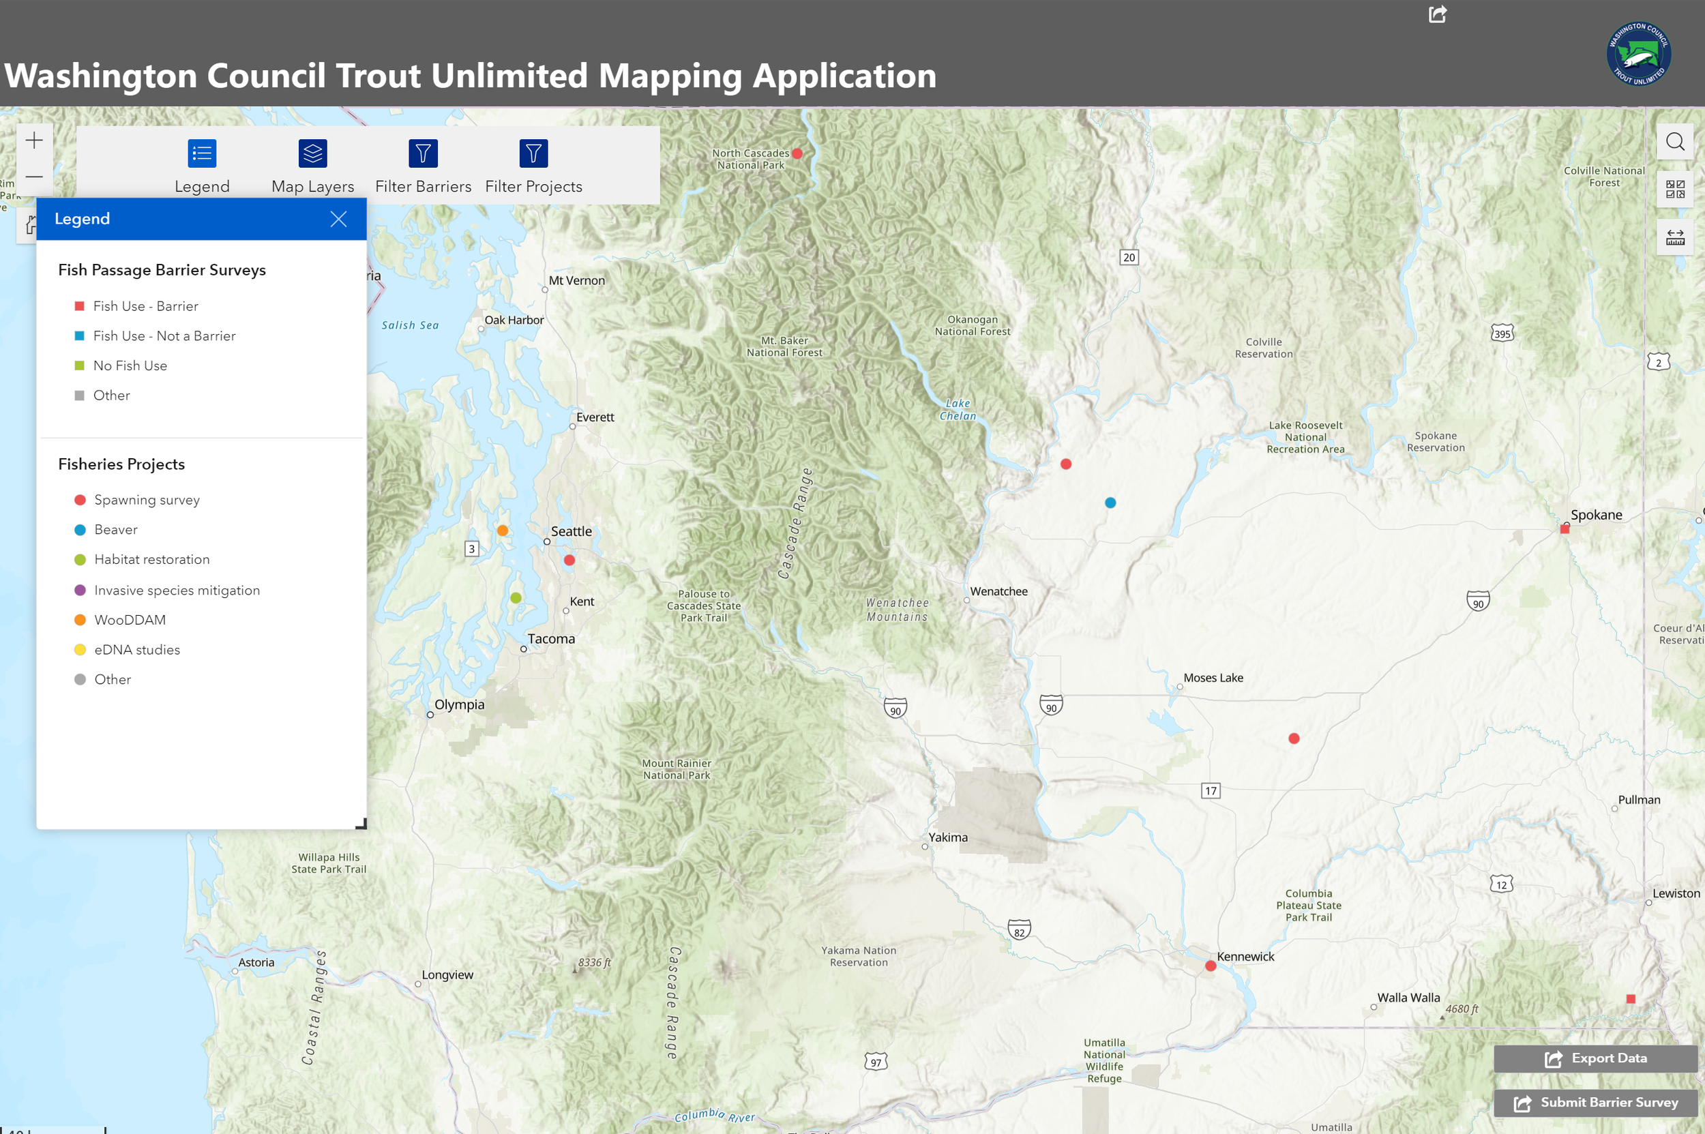Image resolution: width=1705 pixels, height=1134 pixels.
Task: Open the Legend widget icon
Action: click(x=202, y=153)
